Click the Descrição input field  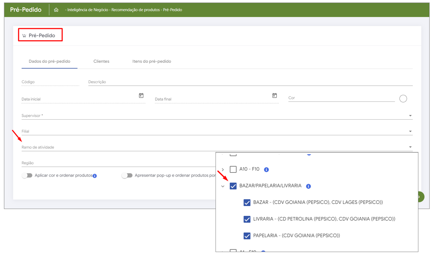(250, 82)
